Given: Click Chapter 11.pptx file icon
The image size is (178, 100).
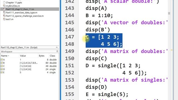Looking at the screenshot, I should tap(4, 2).
